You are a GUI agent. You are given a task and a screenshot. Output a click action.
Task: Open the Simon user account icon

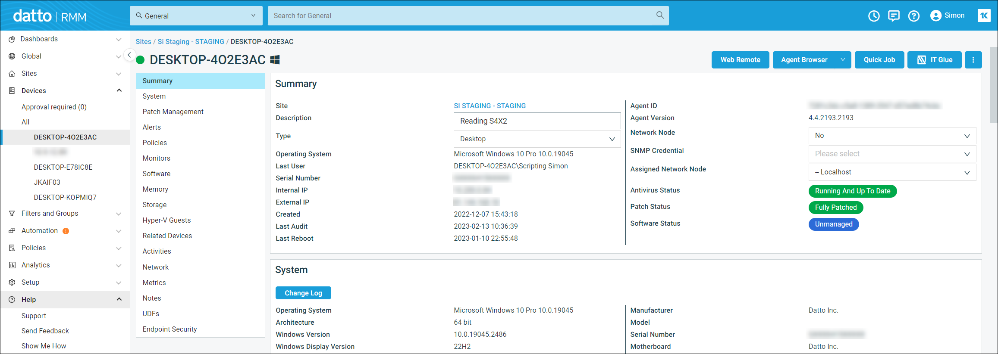pyautogui.click(x=936, y=16)
